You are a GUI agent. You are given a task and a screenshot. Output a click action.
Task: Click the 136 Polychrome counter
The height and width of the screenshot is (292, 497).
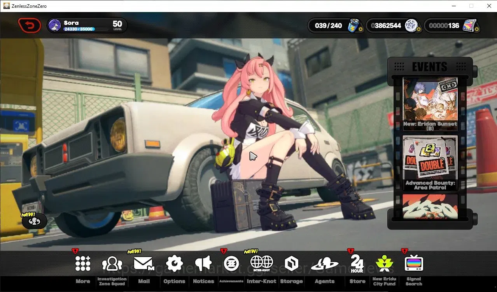click(x=444, y=26)
